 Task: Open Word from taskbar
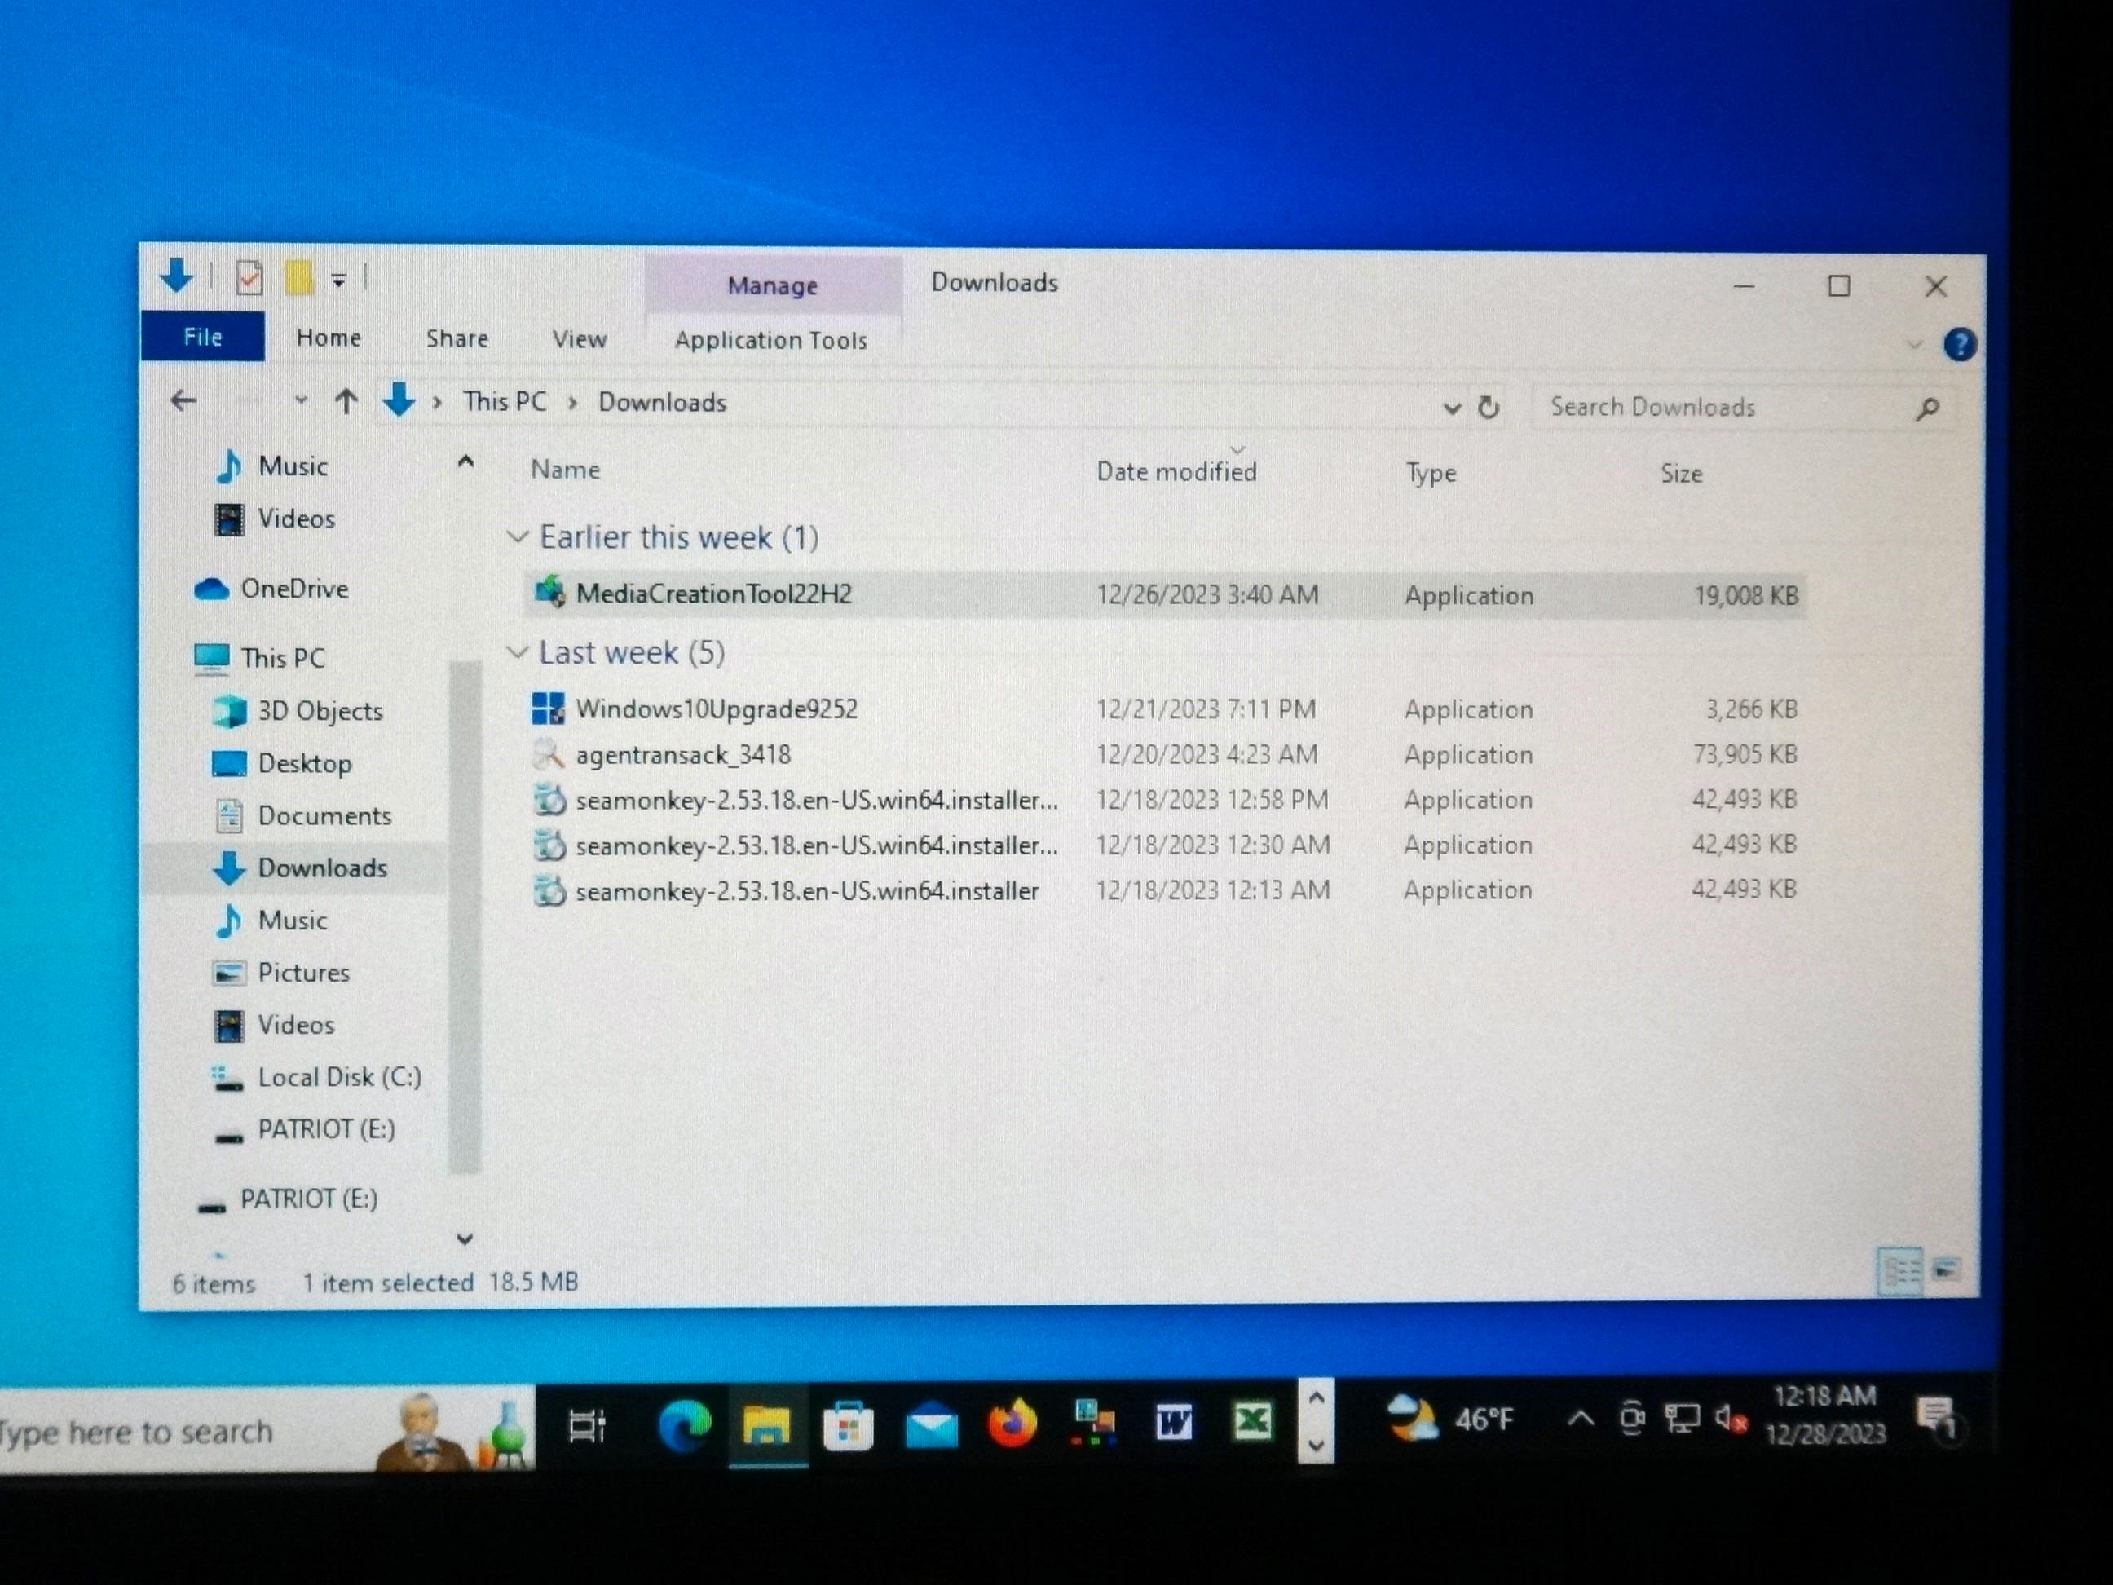[1173, 1423]
